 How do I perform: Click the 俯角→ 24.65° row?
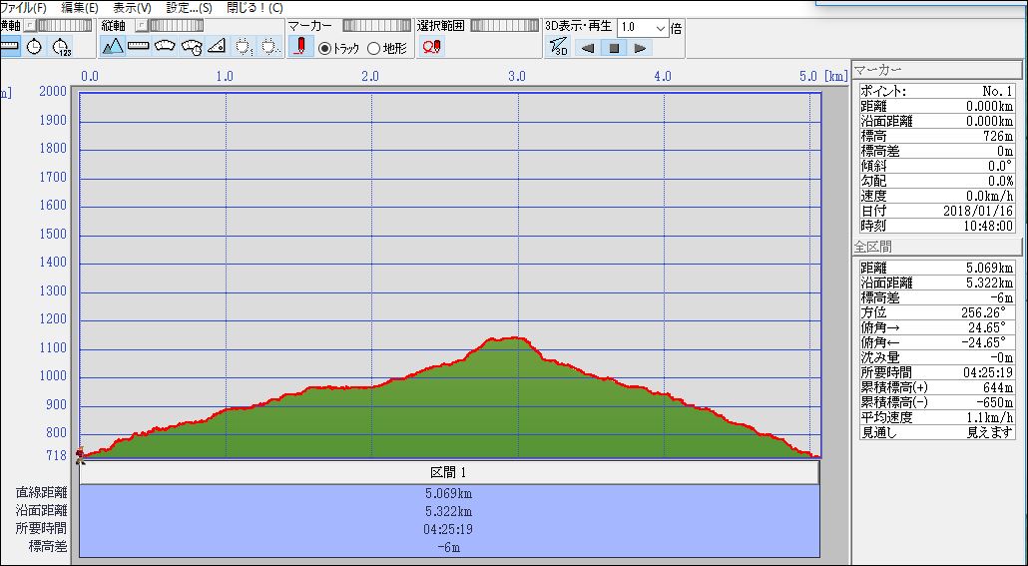[937, 328]
